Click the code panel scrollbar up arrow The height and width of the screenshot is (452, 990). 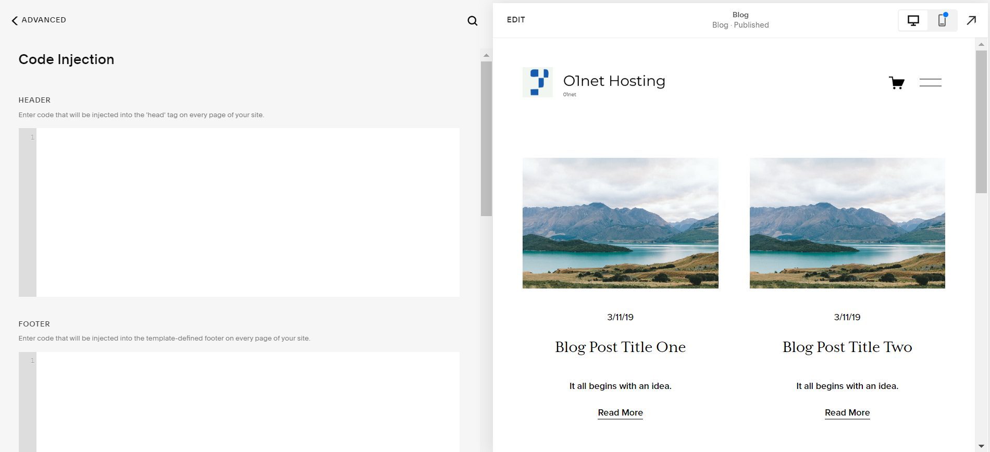(x=486, y=55)
